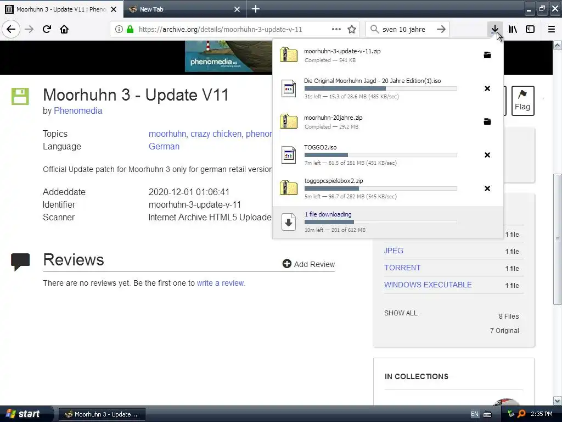Close the Moorhuhn 3 - Update V11 tab
This screenshot has height=422, width=562.
[x=114, y=9]
